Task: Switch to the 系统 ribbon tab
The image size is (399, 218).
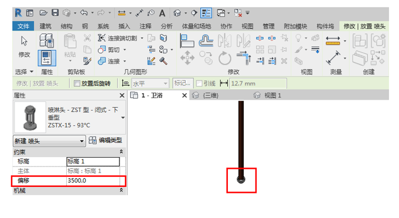Action: coord(103,26)
